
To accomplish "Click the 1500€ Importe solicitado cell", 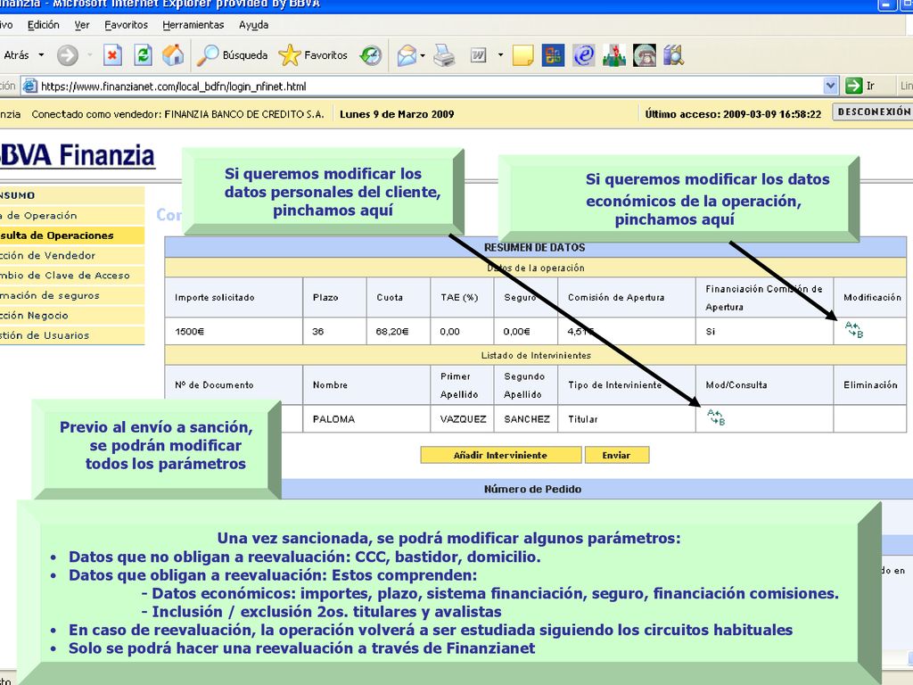I will [234, 332].
